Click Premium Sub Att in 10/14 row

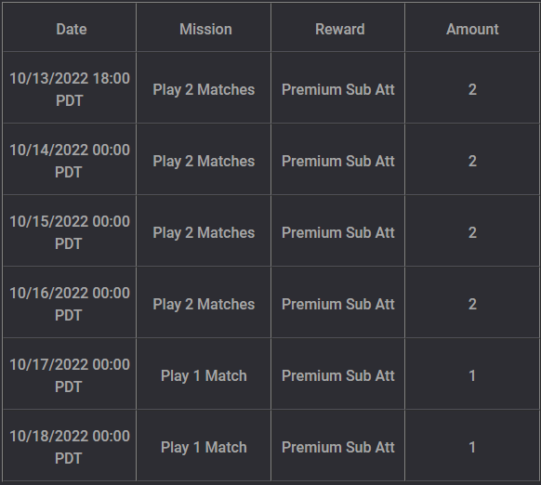pyautogui.click(x=338, y=161)
